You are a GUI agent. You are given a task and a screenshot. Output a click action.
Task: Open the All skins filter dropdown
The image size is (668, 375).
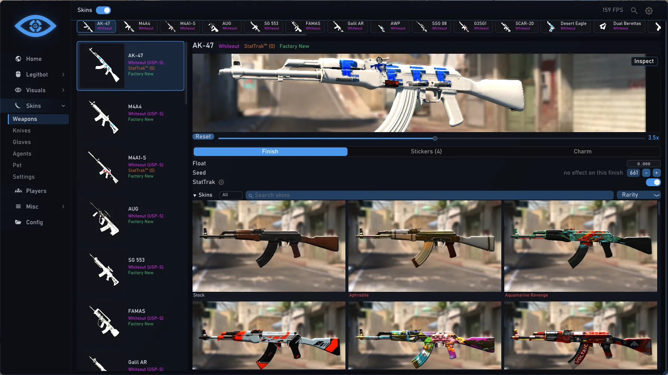point(231,195)
